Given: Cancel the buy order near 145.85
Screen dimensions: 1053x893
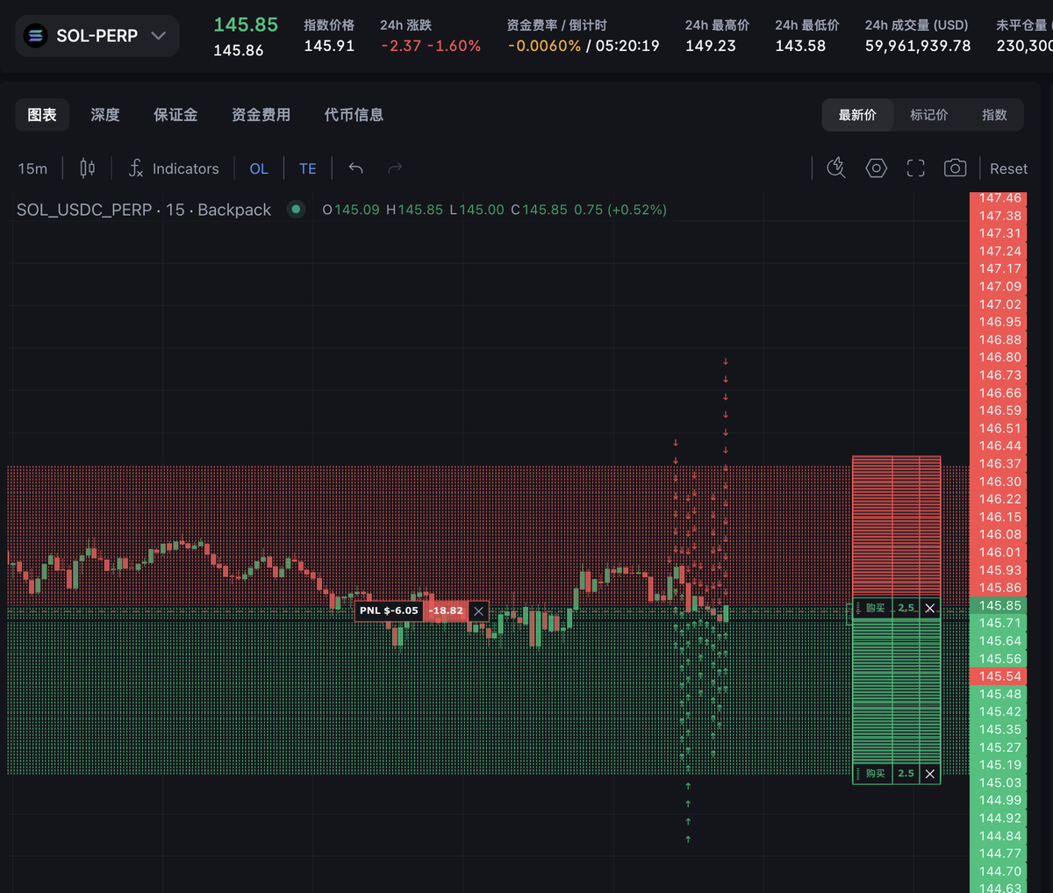Looking at the screenshot, I should coord(929,608).
